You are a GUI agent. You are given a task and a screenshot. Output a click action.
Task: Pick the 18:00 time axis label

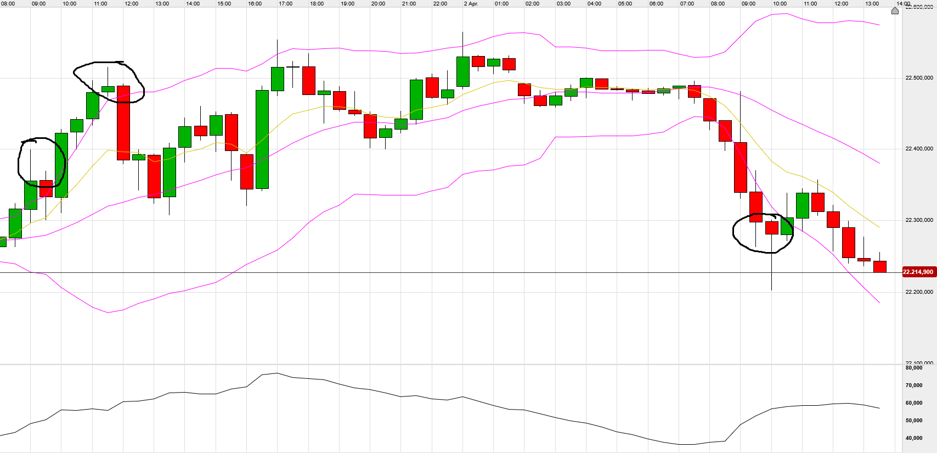tap(317, 4)
